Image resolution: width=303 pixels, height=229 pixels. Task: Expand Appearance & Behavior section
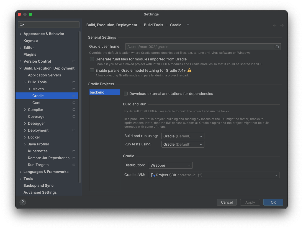point(20,34)
